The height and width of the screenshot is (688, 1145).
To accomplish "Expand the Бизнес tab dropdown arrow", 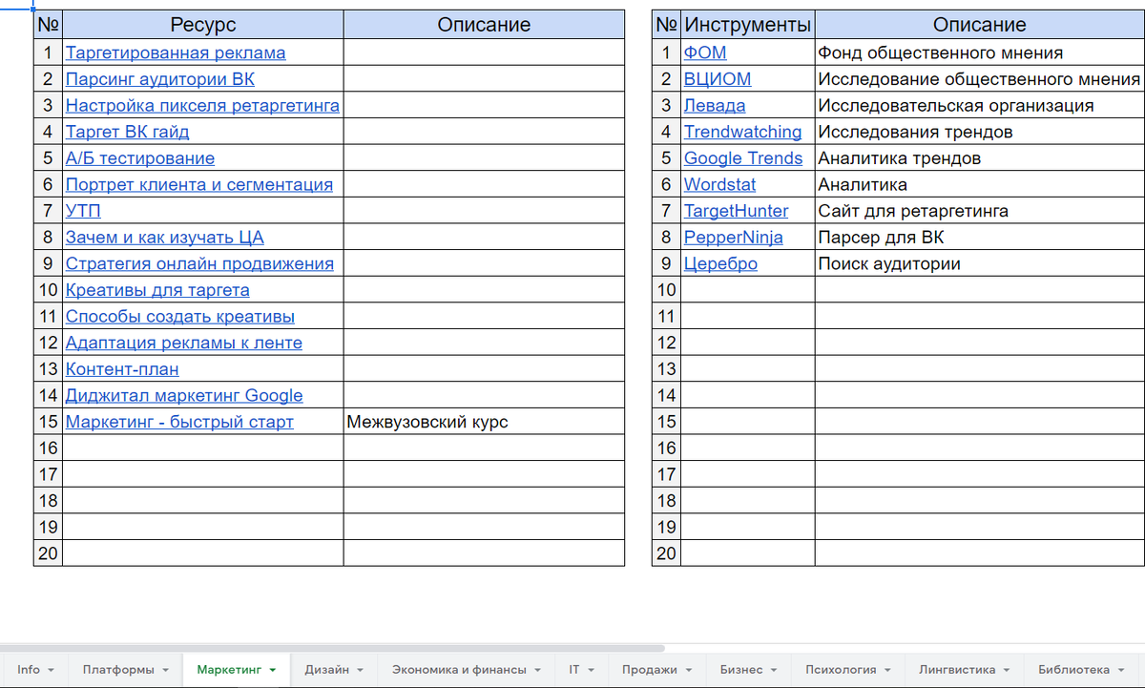I will click(x=775, y=671).
